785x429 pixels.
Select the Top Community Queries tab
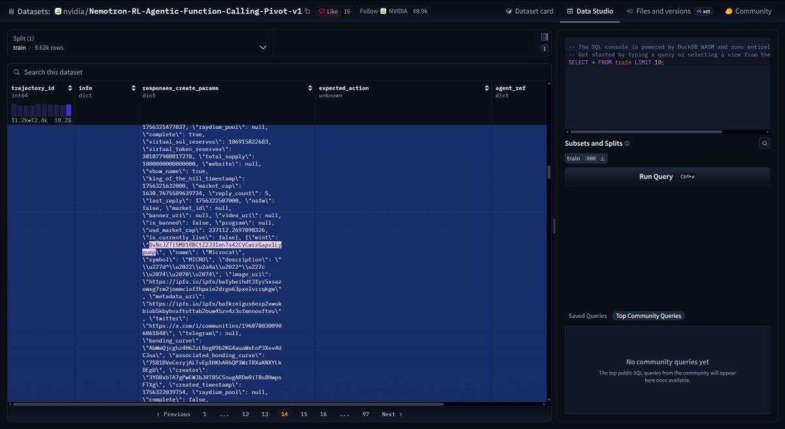[648, 316]
